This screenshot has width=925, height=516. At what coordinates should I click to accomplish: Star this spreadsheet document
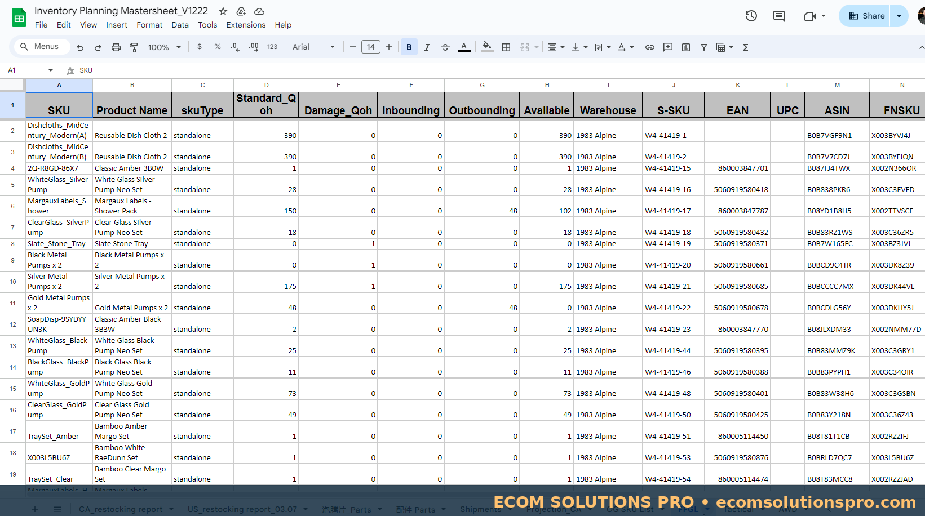(x=223, y=11)
